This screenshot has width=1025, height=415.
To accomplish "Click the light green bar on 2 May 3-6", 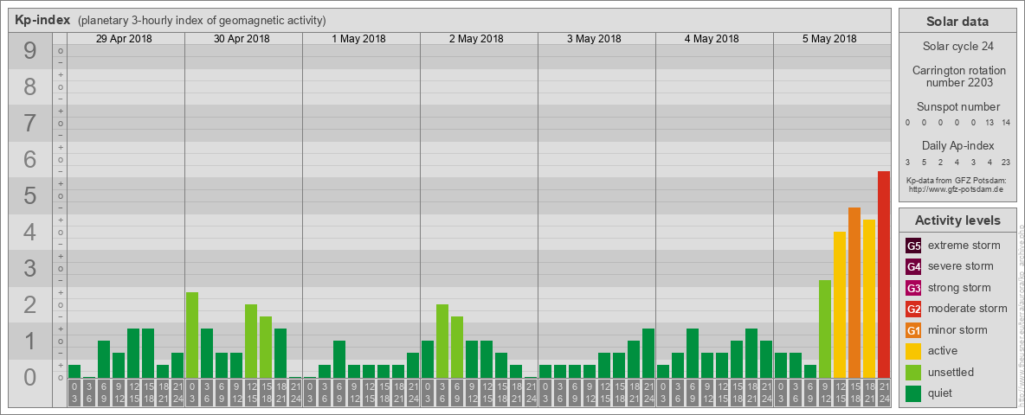I will 442,342.
